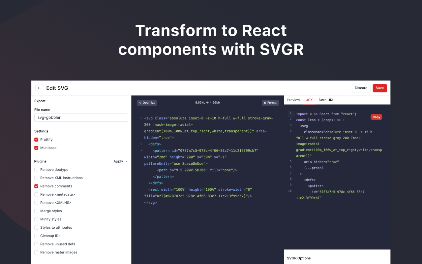
Task: Click the Optimize button with sparkle icon
Action: point(147,103)
